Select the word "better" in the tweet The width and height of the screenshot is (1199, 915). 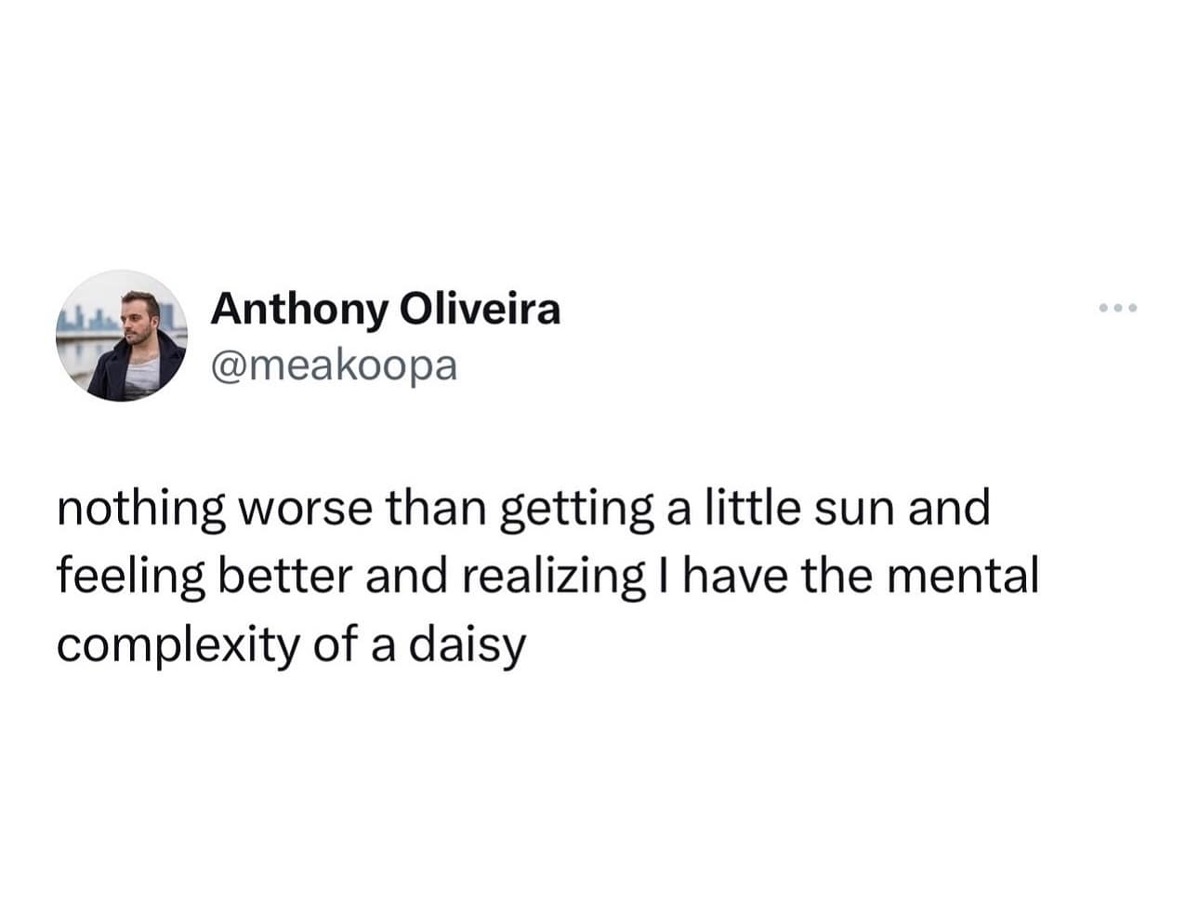click(285, 577)
